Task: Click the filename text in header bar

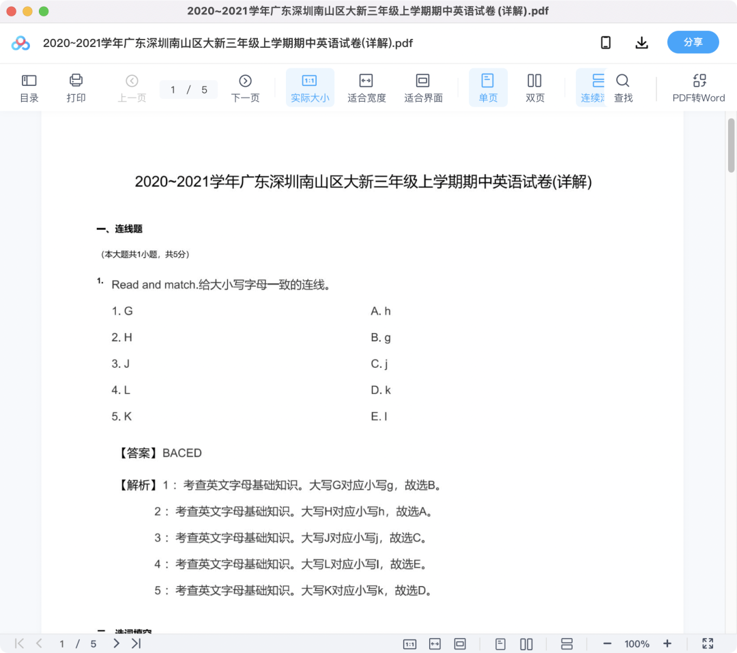Action: (228, 43)
